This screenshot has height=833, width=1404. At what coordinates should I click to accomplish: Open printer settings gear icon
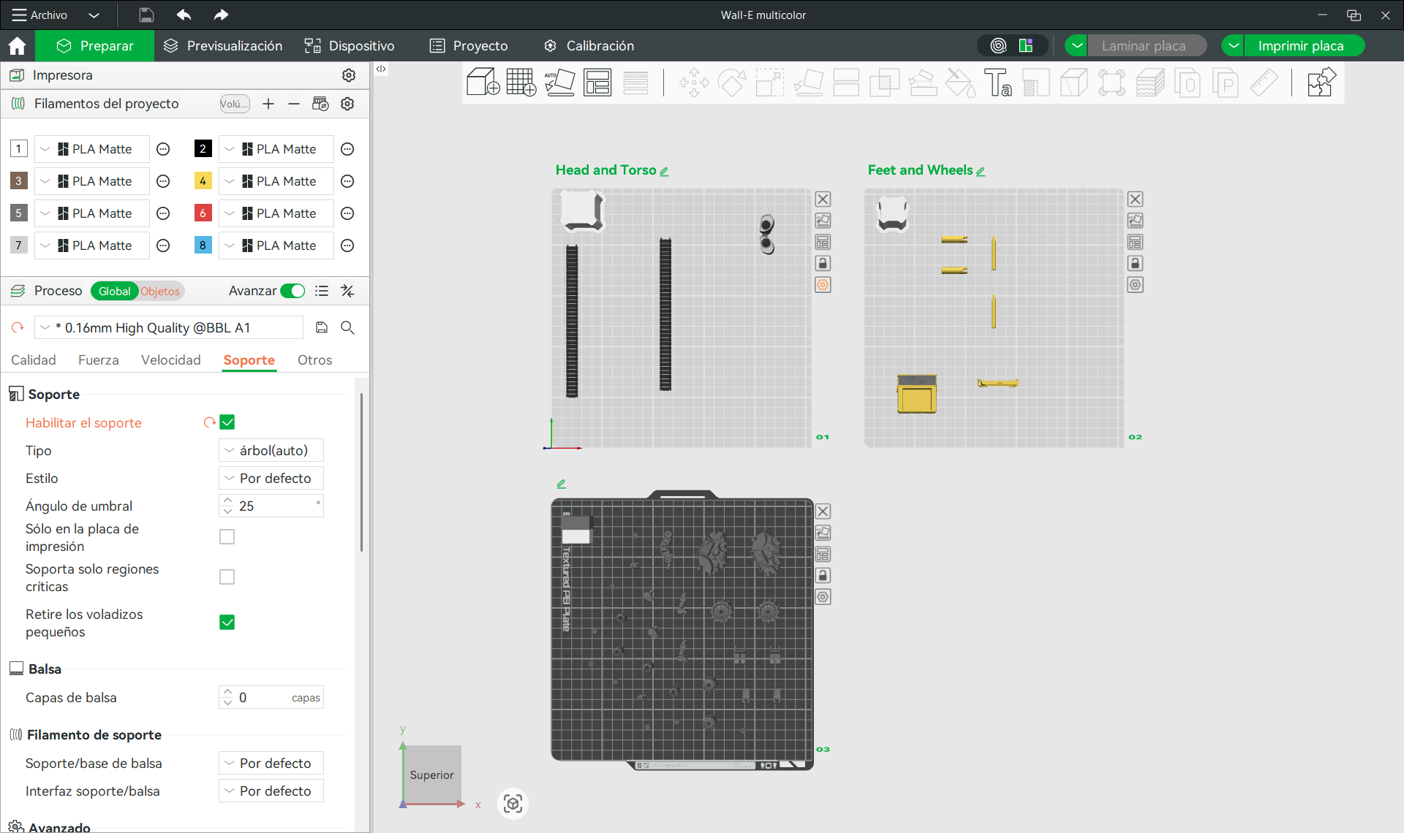[x=349, y=75]
